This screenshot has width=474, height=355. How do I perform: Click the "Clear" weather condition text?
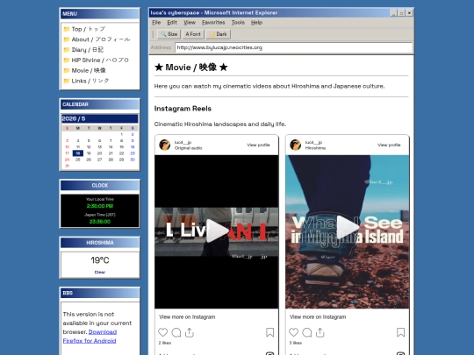click(100, 273)
